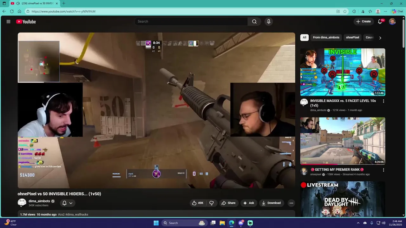406x228 pixels.
Task: Click the #cs2 hashtag
Action: (x=61, y=214)
